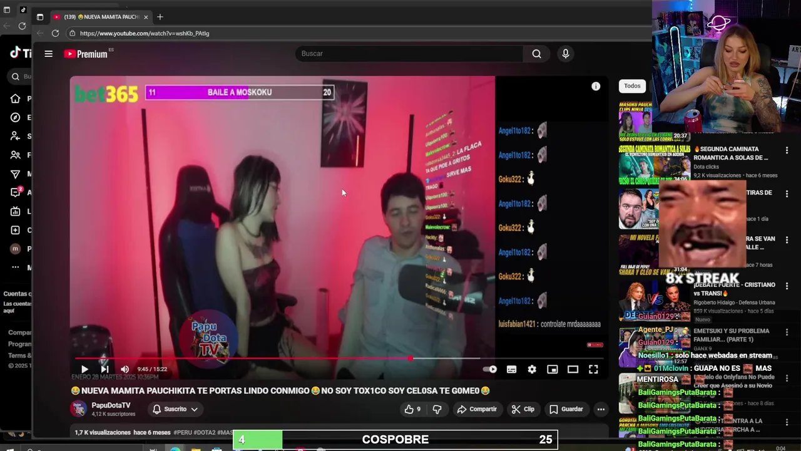The width and height of the screenshot is (801, 451).
Task: Open Messages paper-plane icon in TikTok sidebar
Action: pyautogui.click(x=15, y=174)
